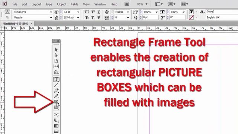Image resolution: width=238 pixels, height=134 pixels.
Task: Toggle Superscript formatting
Action: click(x=93, y=12)
